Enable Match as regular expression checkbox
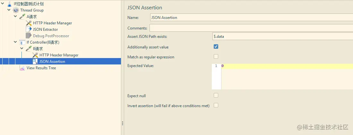 click(x=216, y=56)
